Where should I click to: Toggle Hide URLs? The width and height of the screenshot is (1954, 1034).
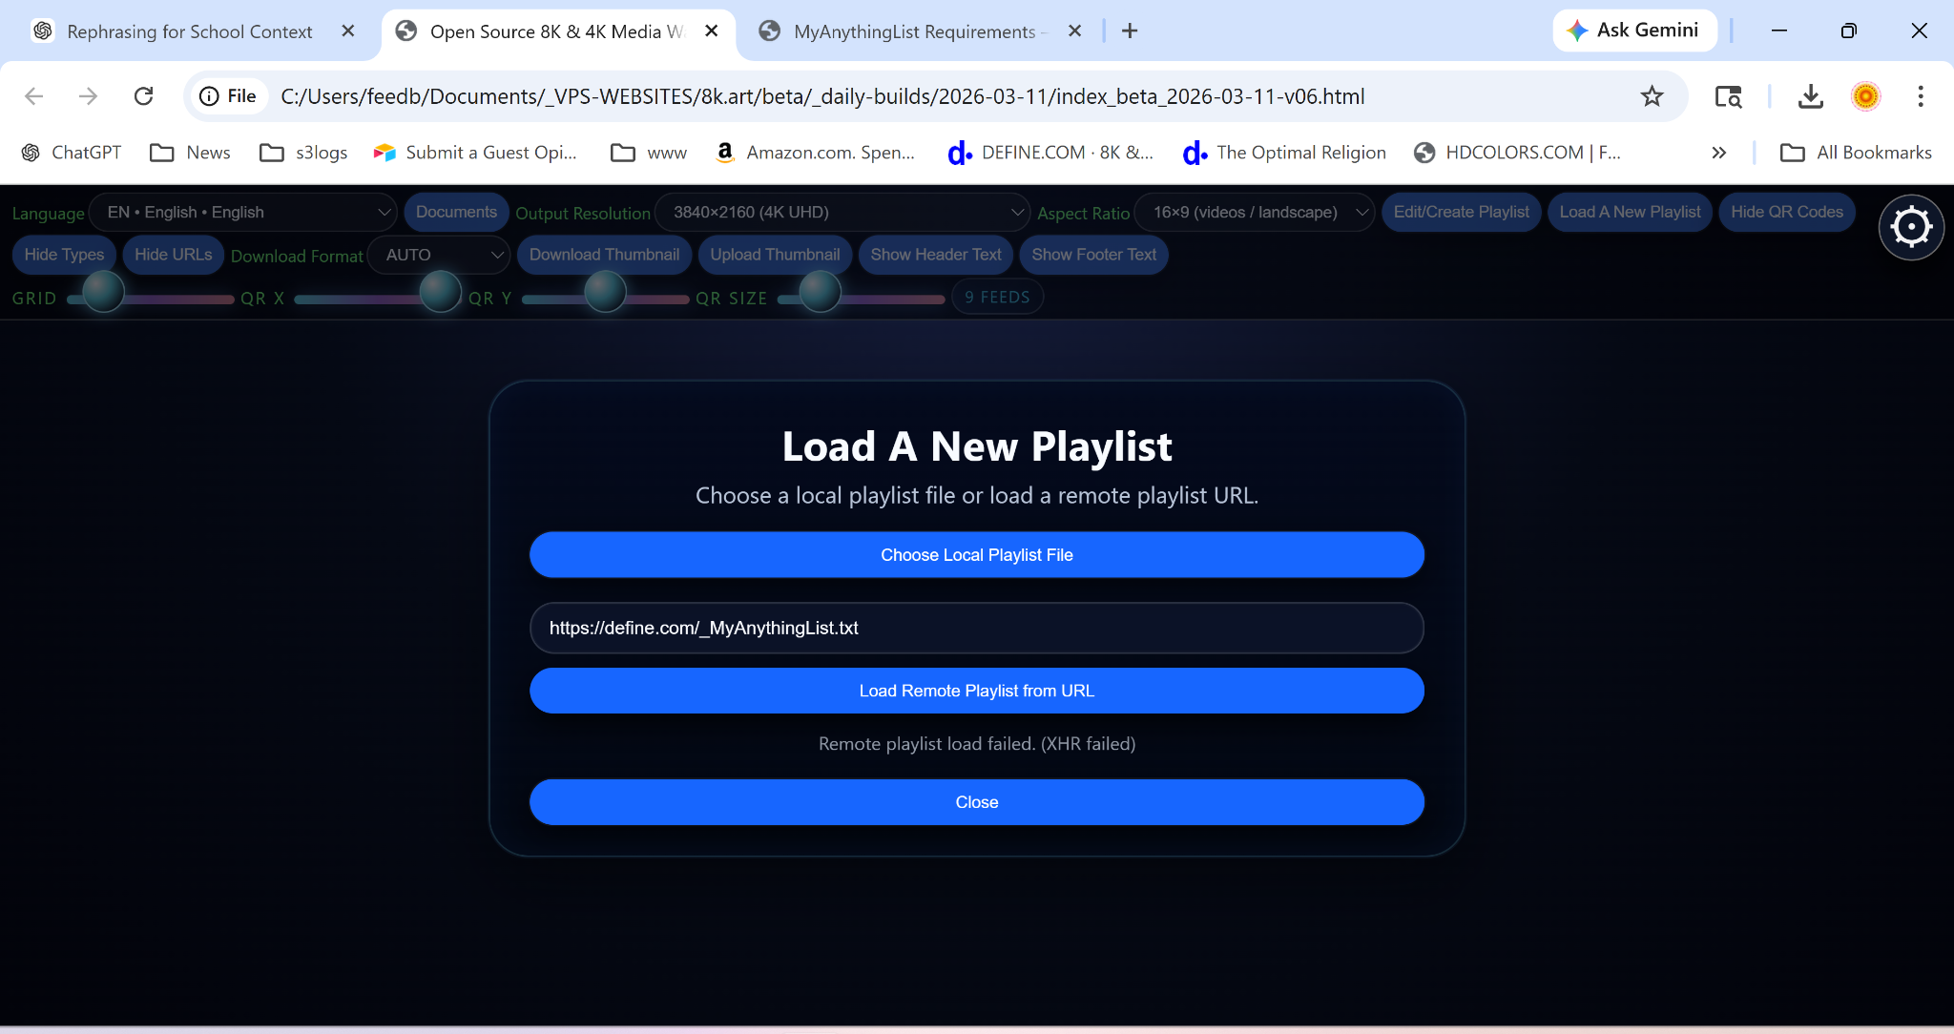174,255
